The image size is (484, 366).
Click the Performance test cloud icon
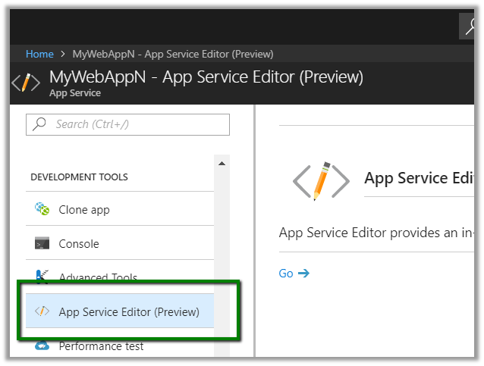pyautogui.click(x=42, y=346)
